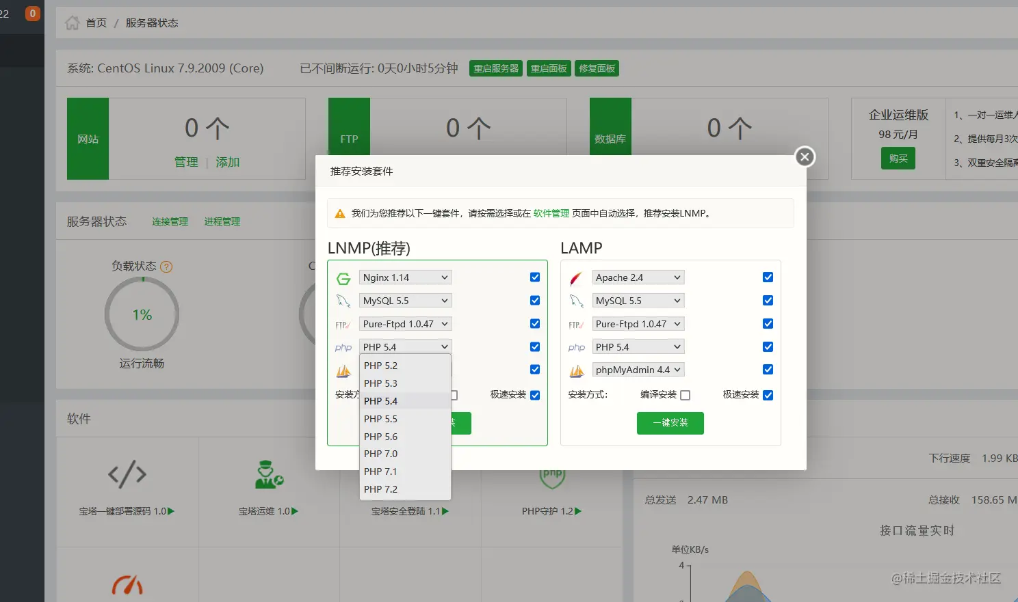Click the orange notification badge showing 0

[x=32, y=14]
